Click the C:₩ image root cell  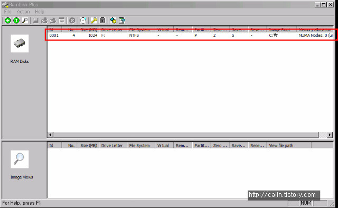tap(274, 35)
